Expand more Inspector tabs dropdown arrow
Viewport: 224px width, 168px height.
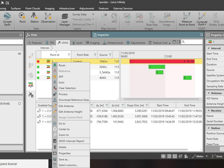169,43
